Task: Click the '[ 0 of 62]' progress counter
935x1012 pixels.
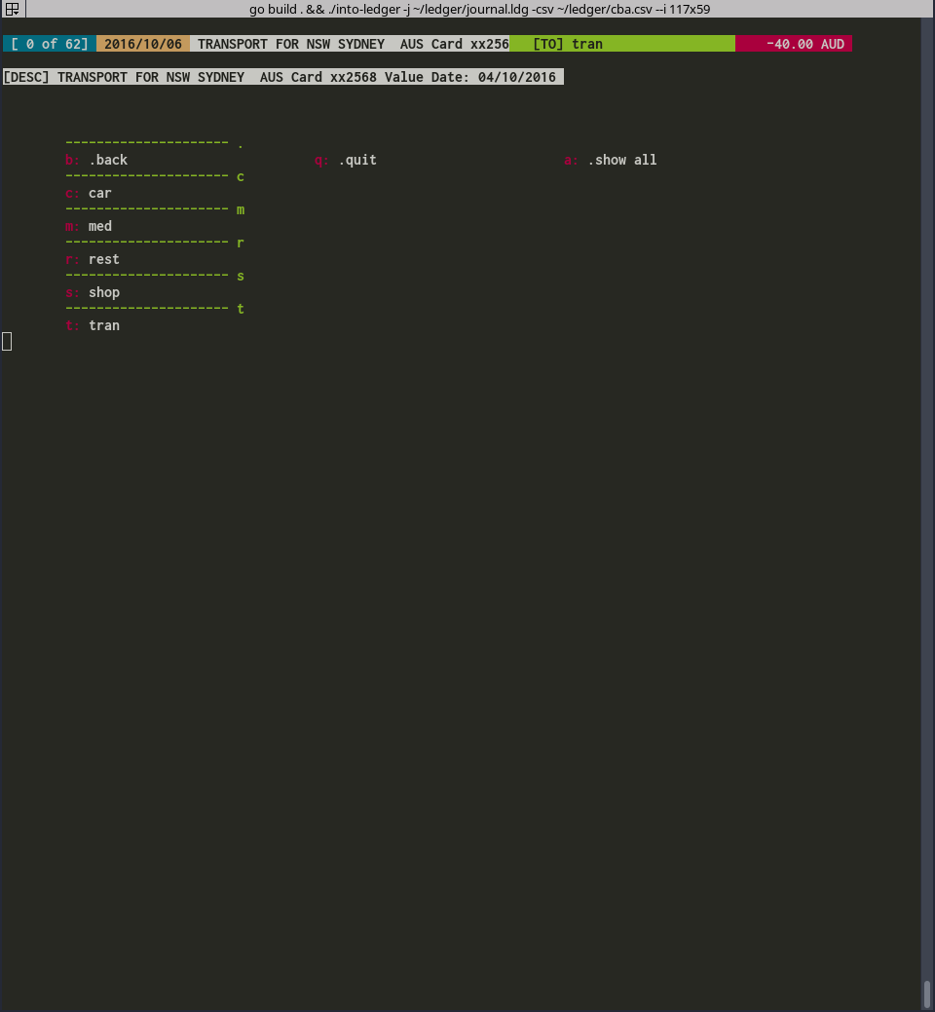Action: pyautogui.click(x=50, y=44)
